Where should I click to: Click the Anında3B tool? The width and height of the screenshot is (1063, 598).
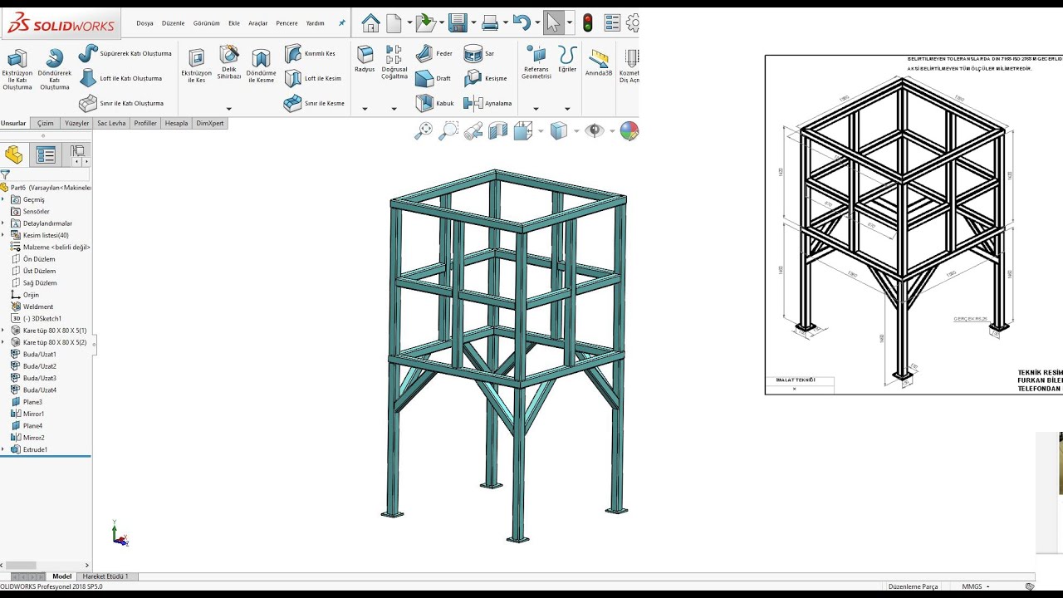point(599,63)
